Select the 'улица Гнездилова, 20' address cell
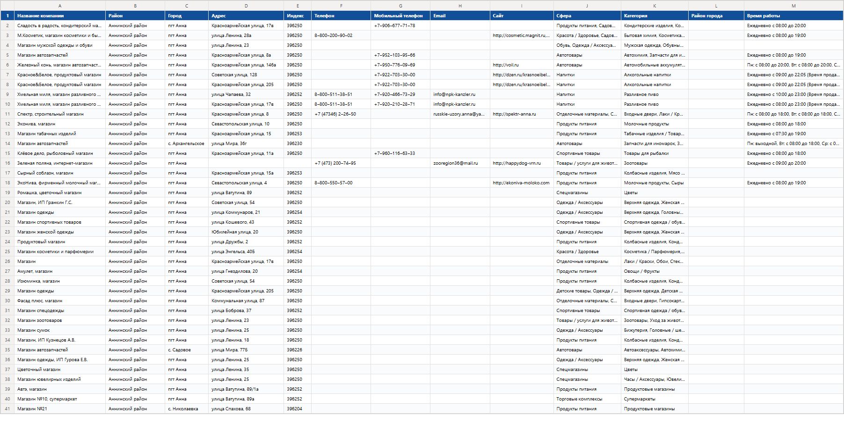The height and width of the screenshot is (422, 844). (x=246, y=271)
